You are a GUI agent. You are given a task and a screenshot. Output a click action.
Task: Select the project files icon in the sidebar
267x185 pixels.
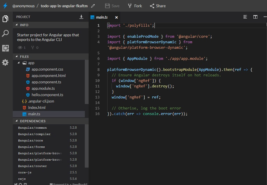[5, 18]
